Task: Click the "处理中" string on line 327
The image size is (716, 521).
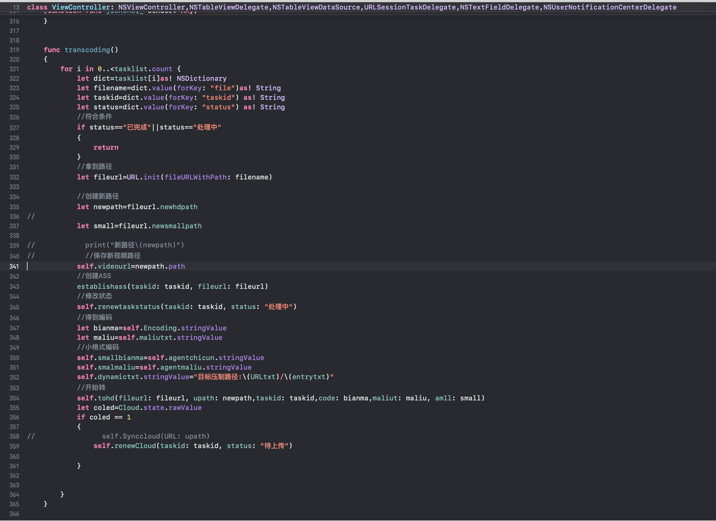Action: coord(207,127)
